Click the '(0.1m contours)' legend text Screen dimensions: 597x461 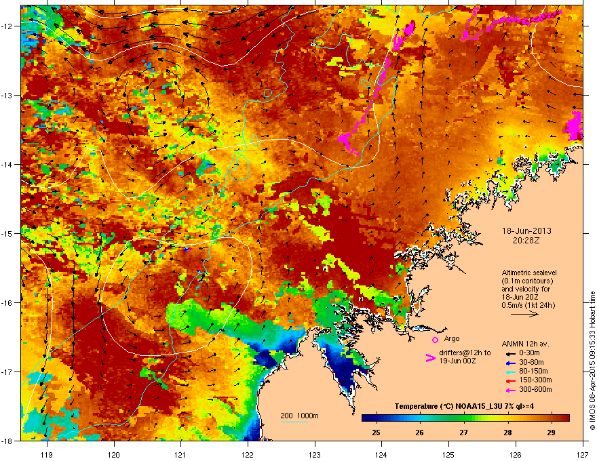coord(527,281)
